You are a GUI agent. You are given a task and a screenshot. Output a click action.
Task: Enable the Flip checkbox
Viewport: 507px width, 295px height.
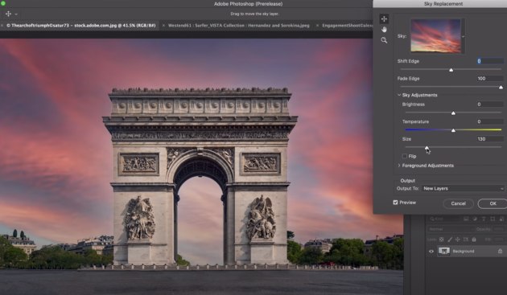tap(405, 156)
